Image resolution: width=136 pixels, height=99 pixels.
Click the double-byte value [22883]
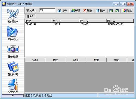coord(85,24)
